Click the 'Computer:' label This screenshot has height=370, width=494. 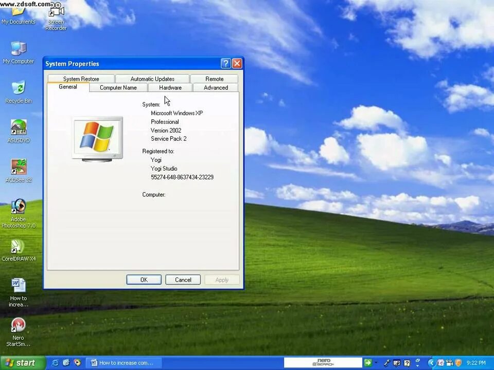pos(154,195)
